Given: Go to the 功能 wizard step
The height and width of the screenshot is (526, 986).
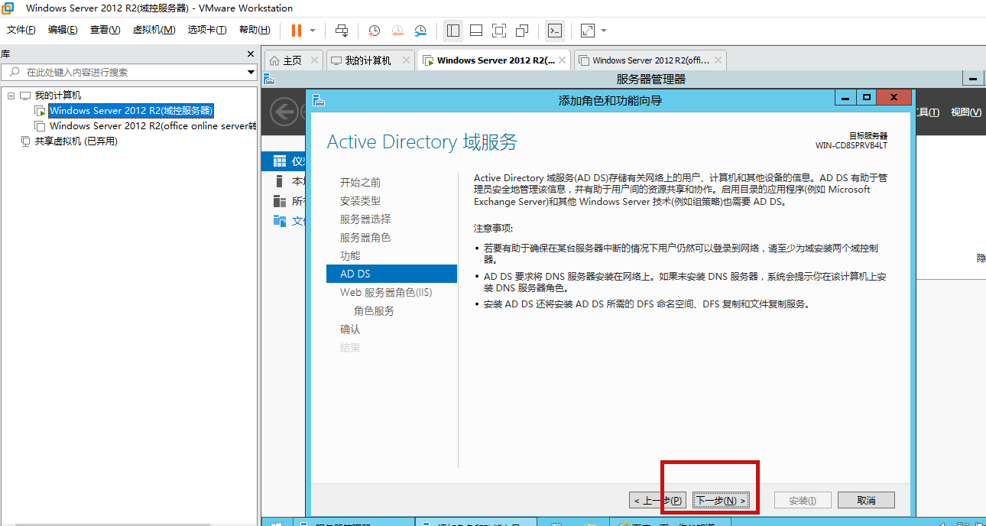Looking at the screenshot, I should click(x=350, y=256).
